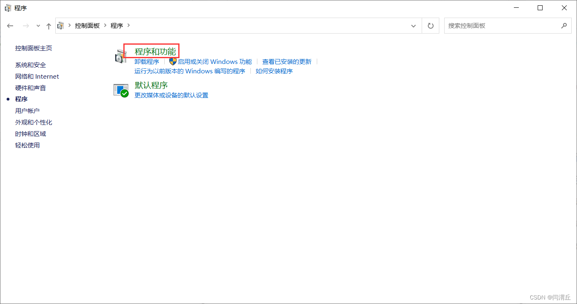
Task: Maximize the 程序 window
Action: 540,8
